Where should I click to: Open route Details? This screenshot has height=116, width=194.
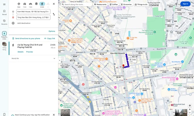(21, 52)
